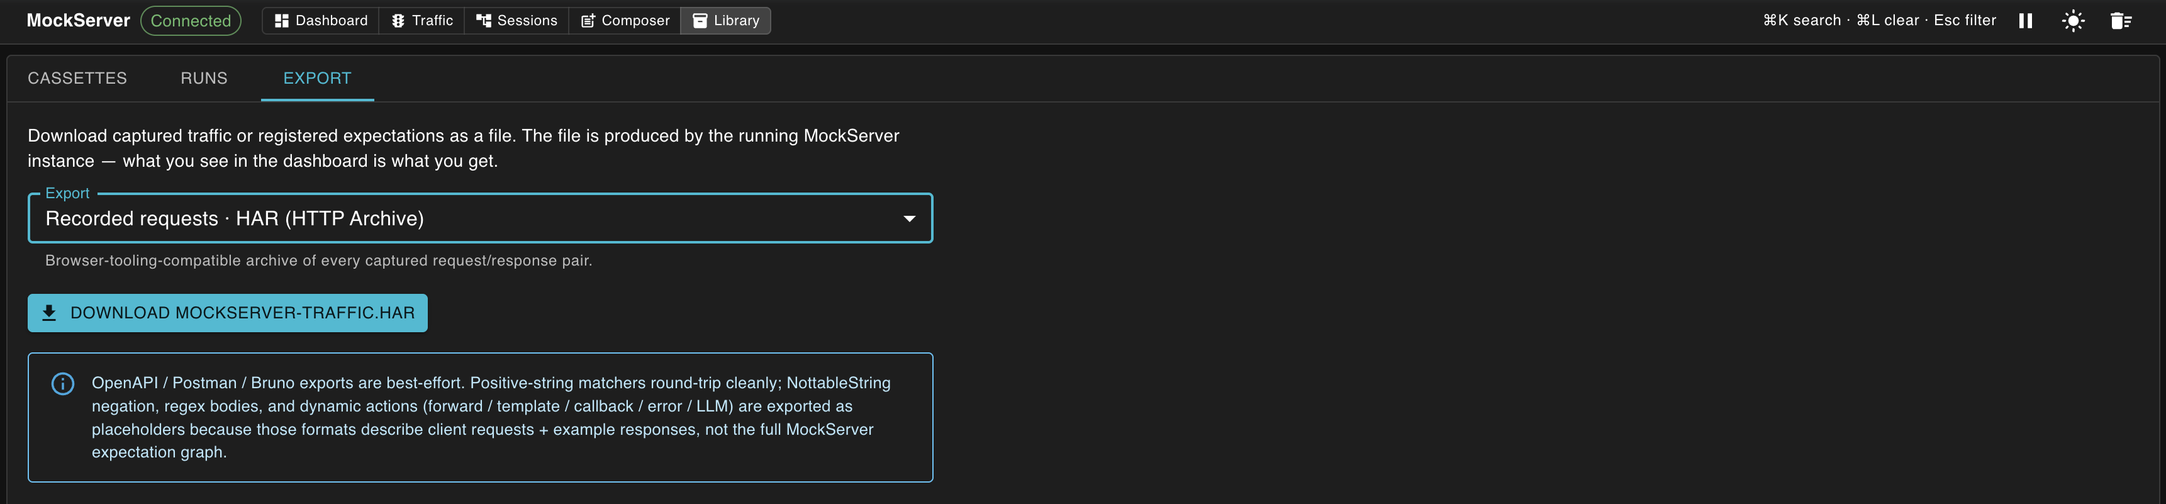
Task: Switch to the Traffic view
Action: 422,20
